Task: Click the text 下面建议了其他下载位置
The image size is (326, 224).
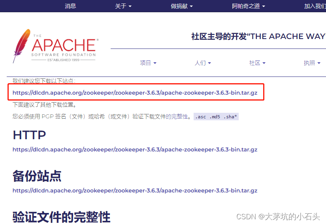Action: (45, 105)
